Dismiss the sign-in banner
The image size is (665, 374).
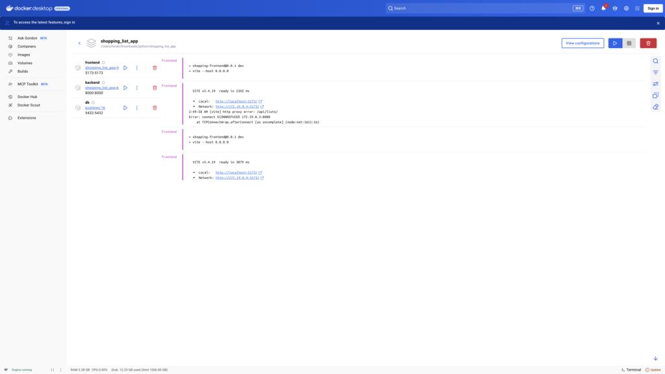(659, 23)
